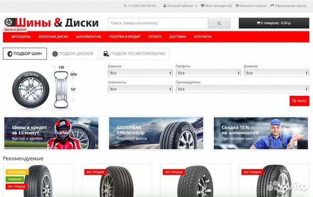This screenshot has height=197, width=313.
Task: Click the cart icon in black 0 товар(ов) button
Action: click(258, 23)
